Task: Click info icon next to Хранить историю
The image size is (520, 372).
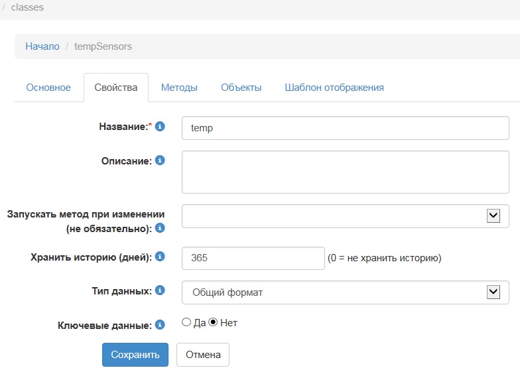Action: pyautogui.click(x=160, y=257)
